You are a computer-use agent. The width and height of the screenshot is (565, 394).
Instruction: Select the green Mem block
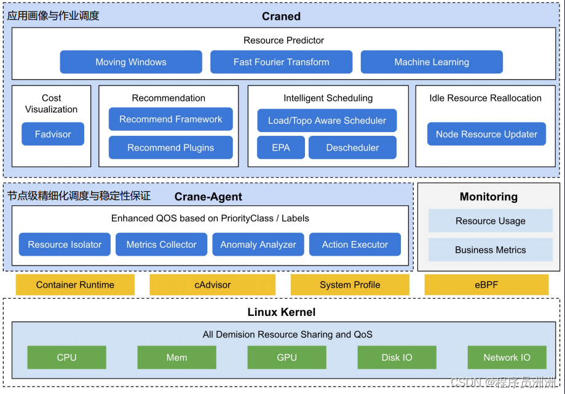[x=176, y=357]
